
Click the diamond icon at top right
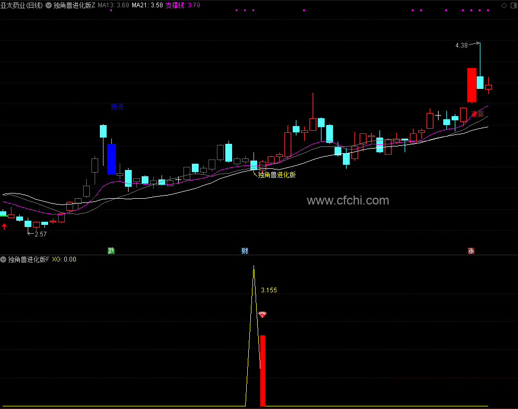pos(504,5)
